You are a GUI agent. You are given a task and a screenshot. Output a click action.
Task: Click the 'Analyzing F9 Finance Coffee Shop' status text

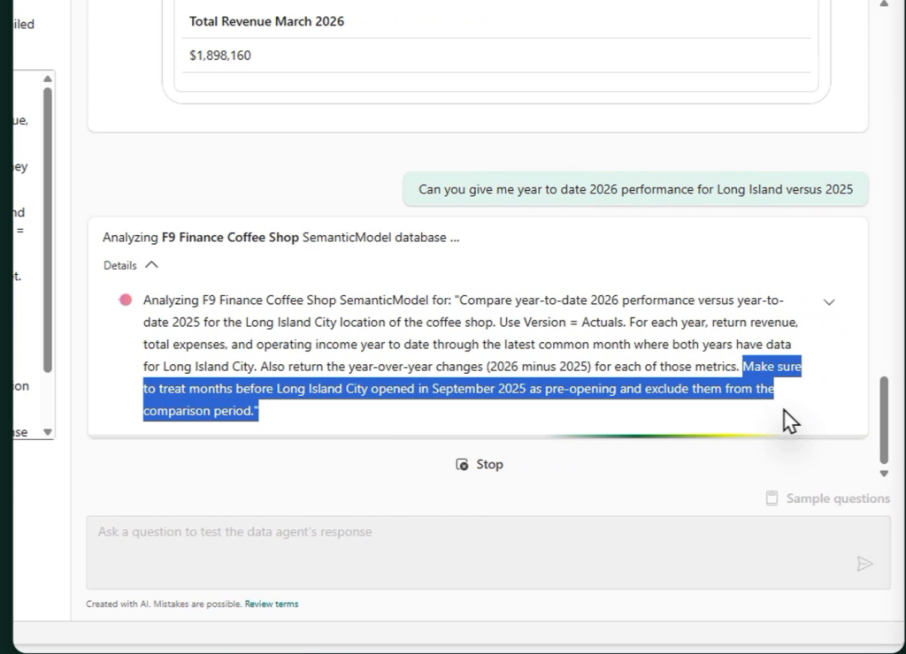point(280,237)
